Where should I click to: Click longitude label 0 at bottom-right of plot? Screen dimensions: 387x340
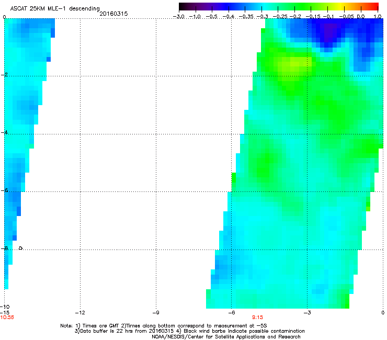tap(383, 313)
